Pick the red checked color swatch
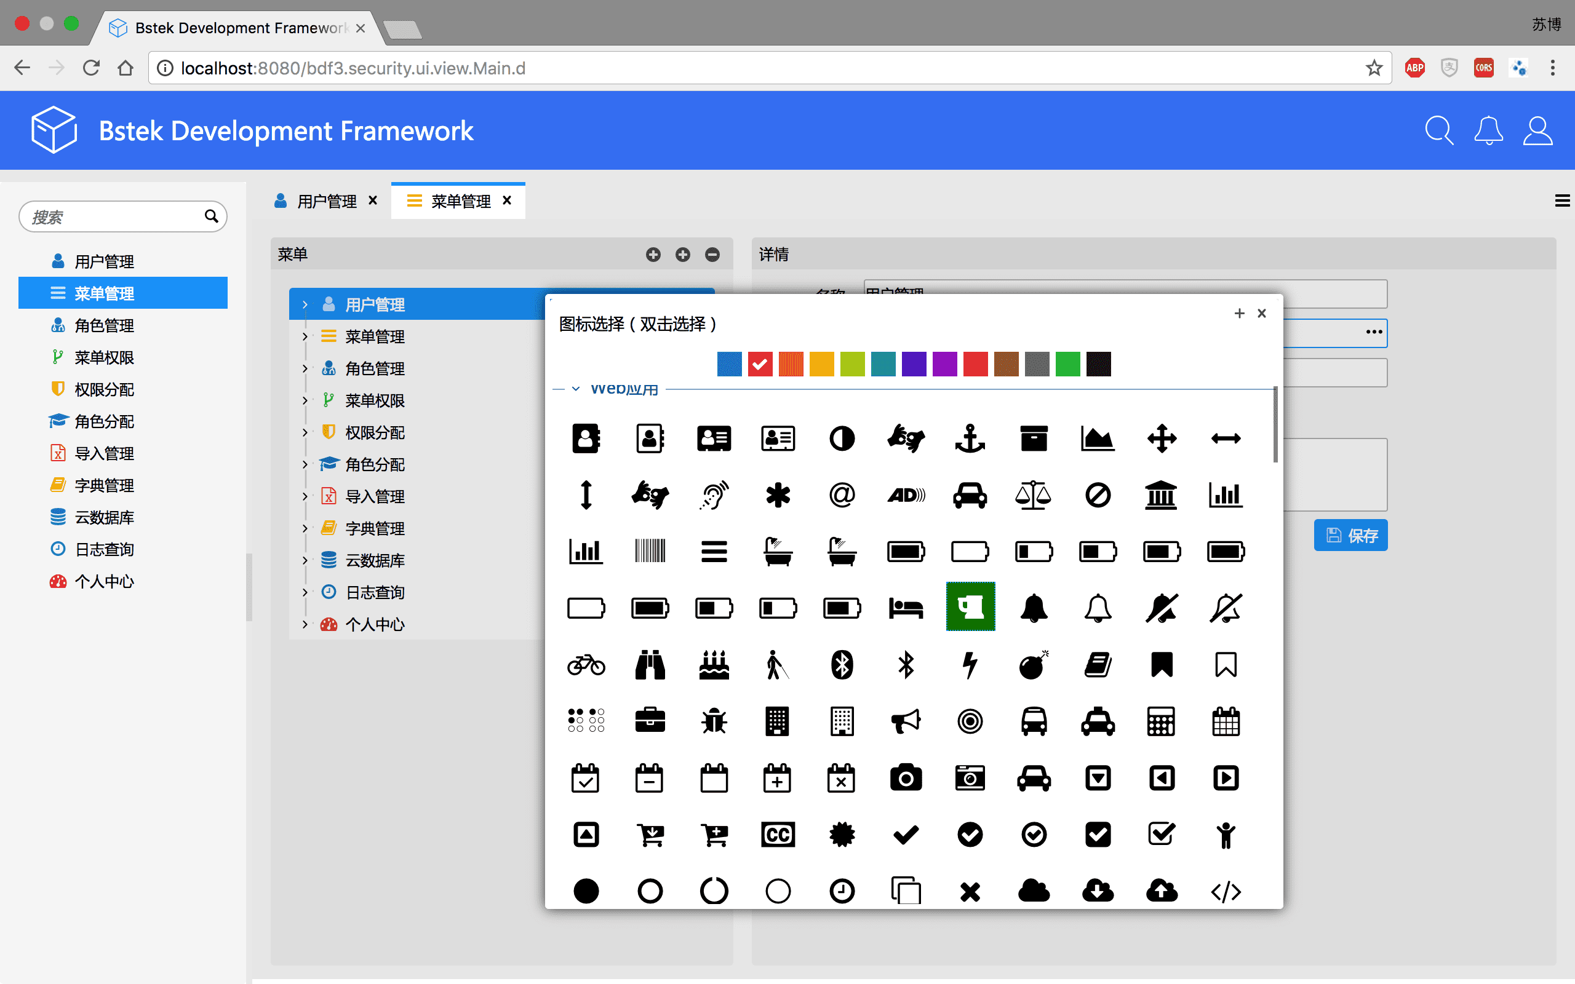The height and width of the screenshot is (984, 1575). pos(760,364)
